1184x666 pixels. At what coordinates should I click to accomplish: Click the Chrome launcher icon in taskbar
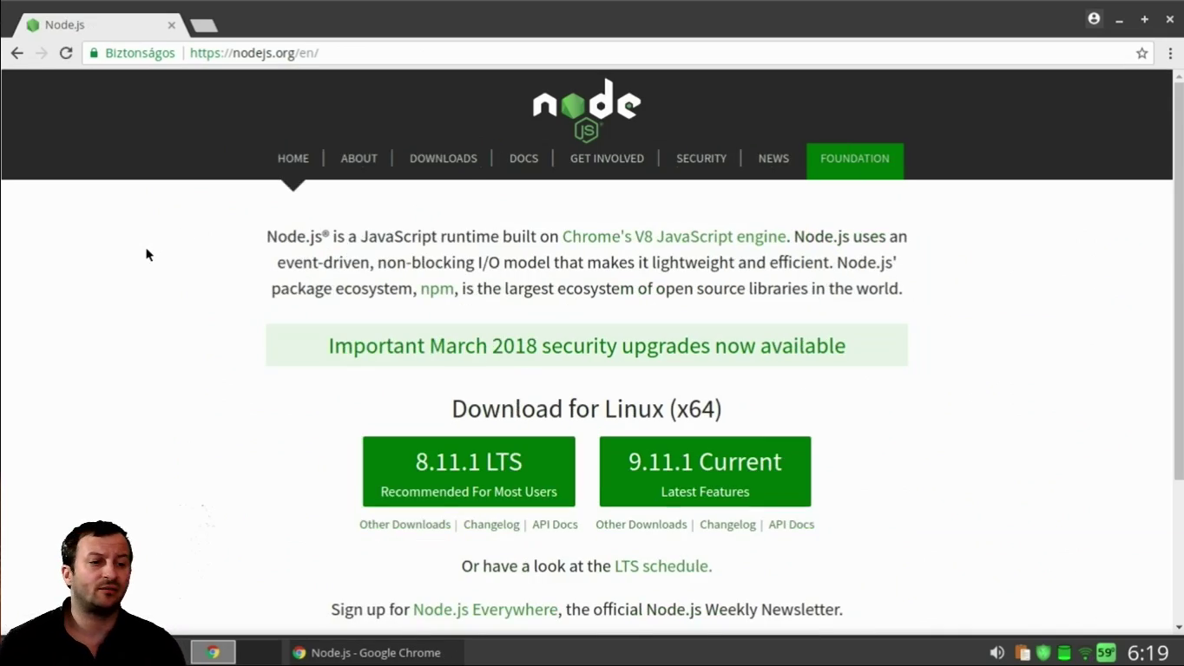213,652
